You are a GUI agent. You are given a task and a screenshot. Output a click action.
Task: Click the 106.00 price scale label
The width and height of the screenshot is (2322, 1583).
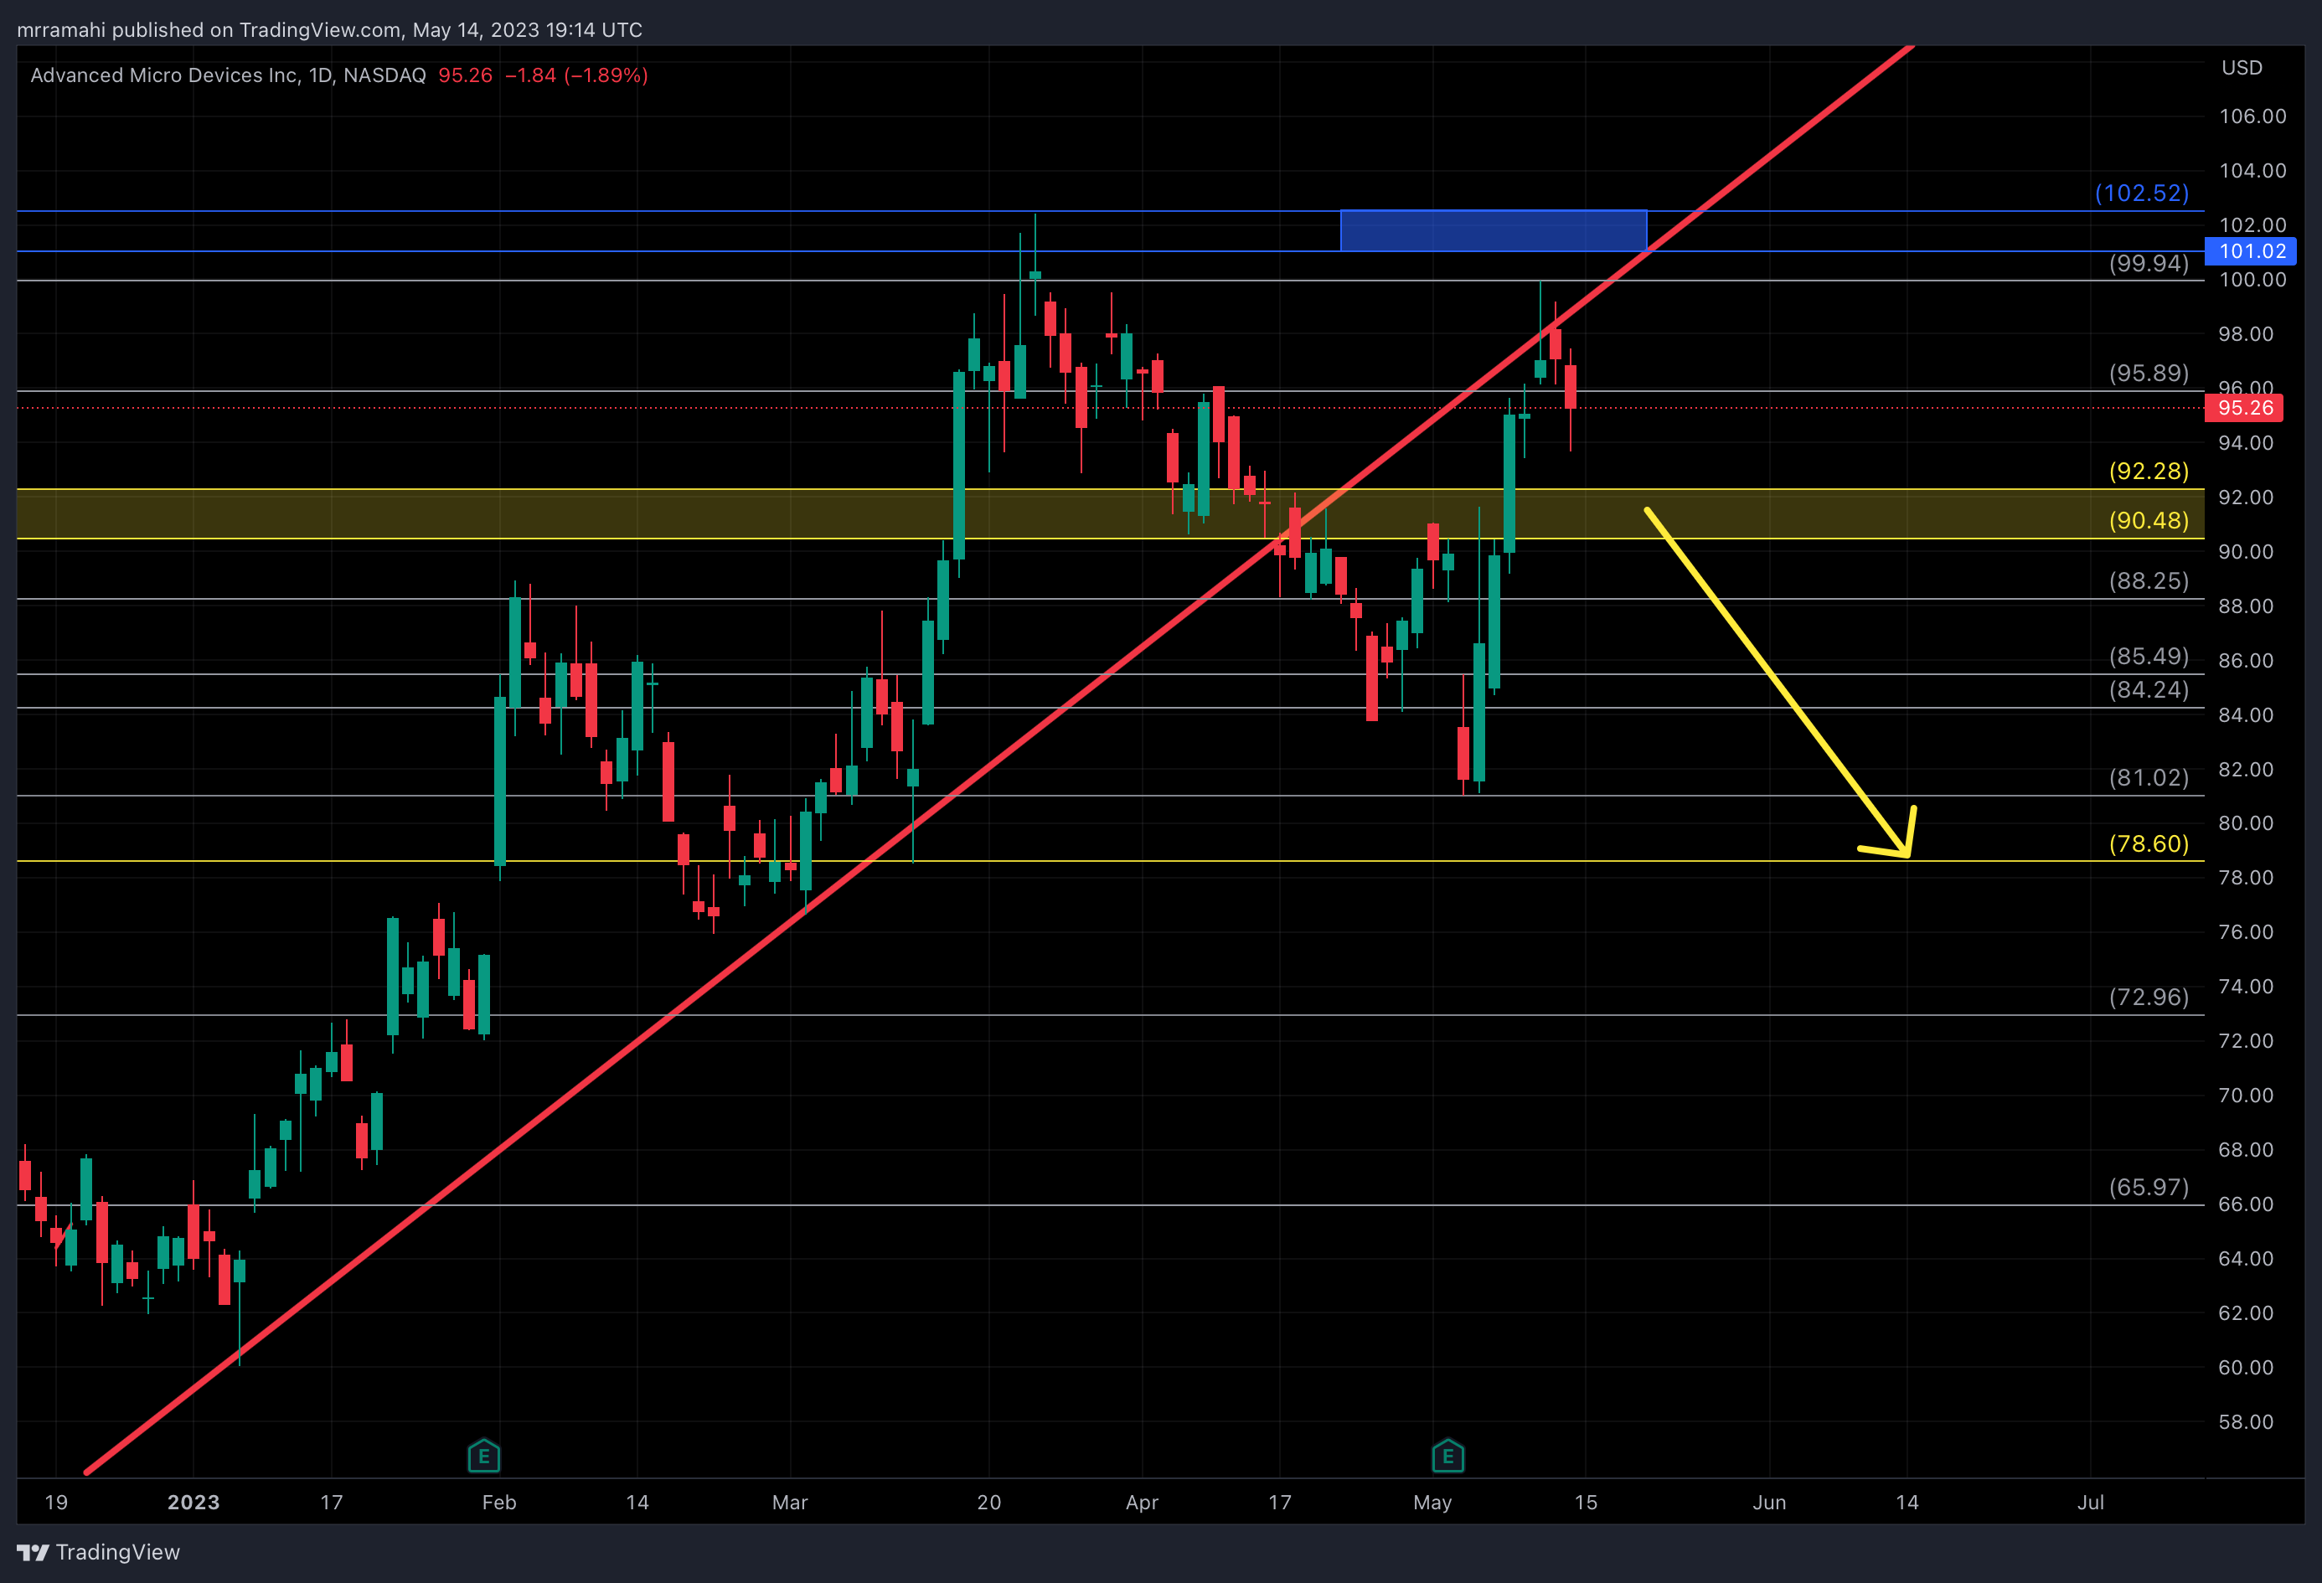2252,116
